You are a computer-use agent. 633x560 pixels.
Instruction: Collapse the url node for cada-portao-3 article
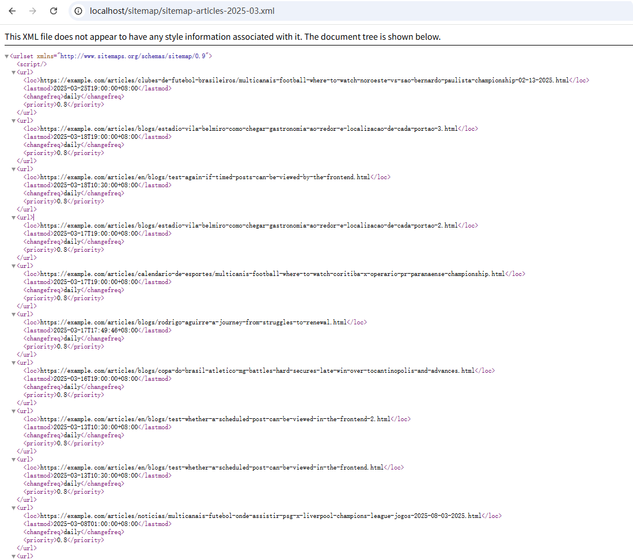(13, 121)
